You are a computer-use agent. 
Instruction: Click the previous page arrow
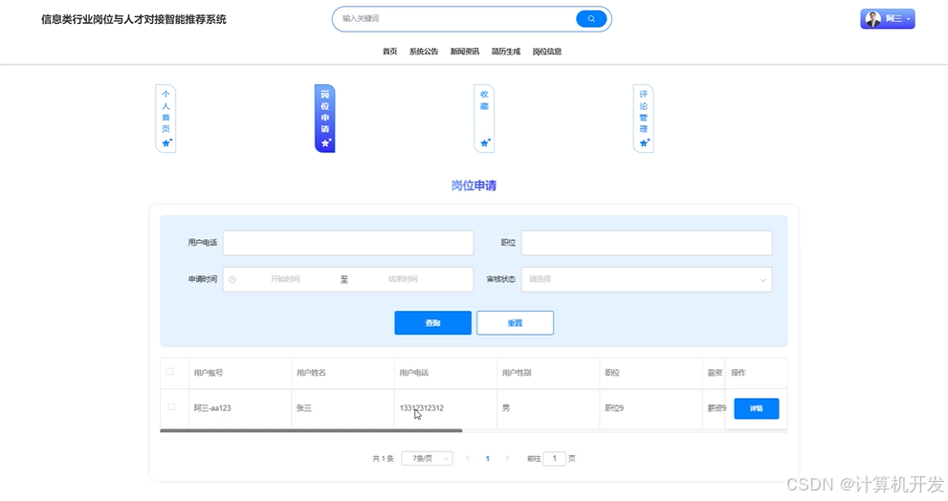pyautogui.click(x=468, y=459)
